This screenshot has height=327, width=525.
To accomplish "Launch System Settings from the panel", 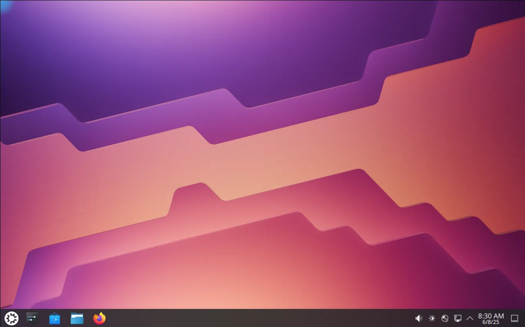I will pos(32,318).
